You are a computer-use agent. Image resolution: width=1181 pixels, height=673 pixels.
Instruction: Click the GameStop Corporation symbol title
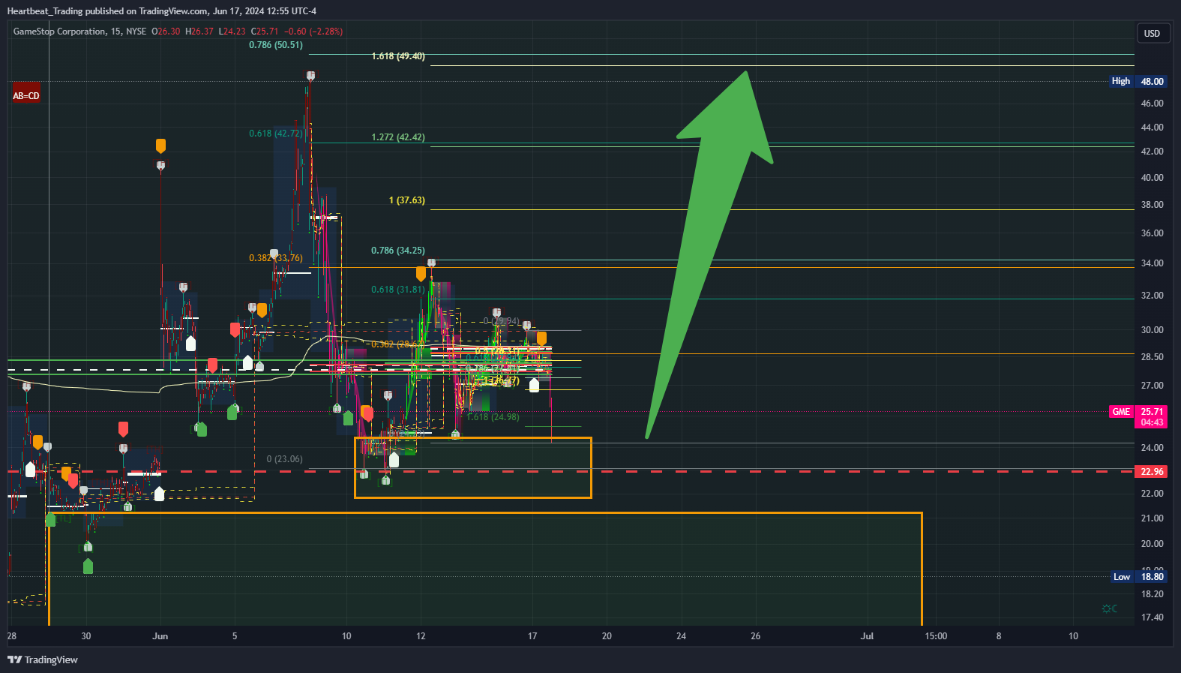60,32
